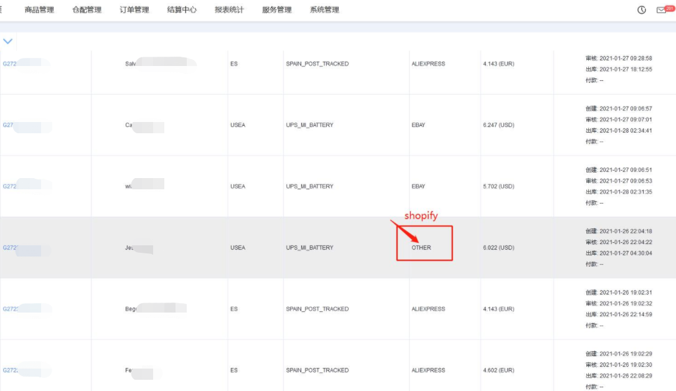Click the clock history icon

click(x=642, y=10)
